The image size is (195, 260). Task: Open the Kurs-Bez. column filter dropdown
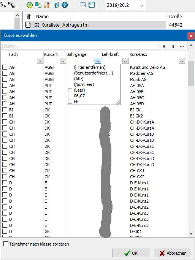click(x=182, y=61)
